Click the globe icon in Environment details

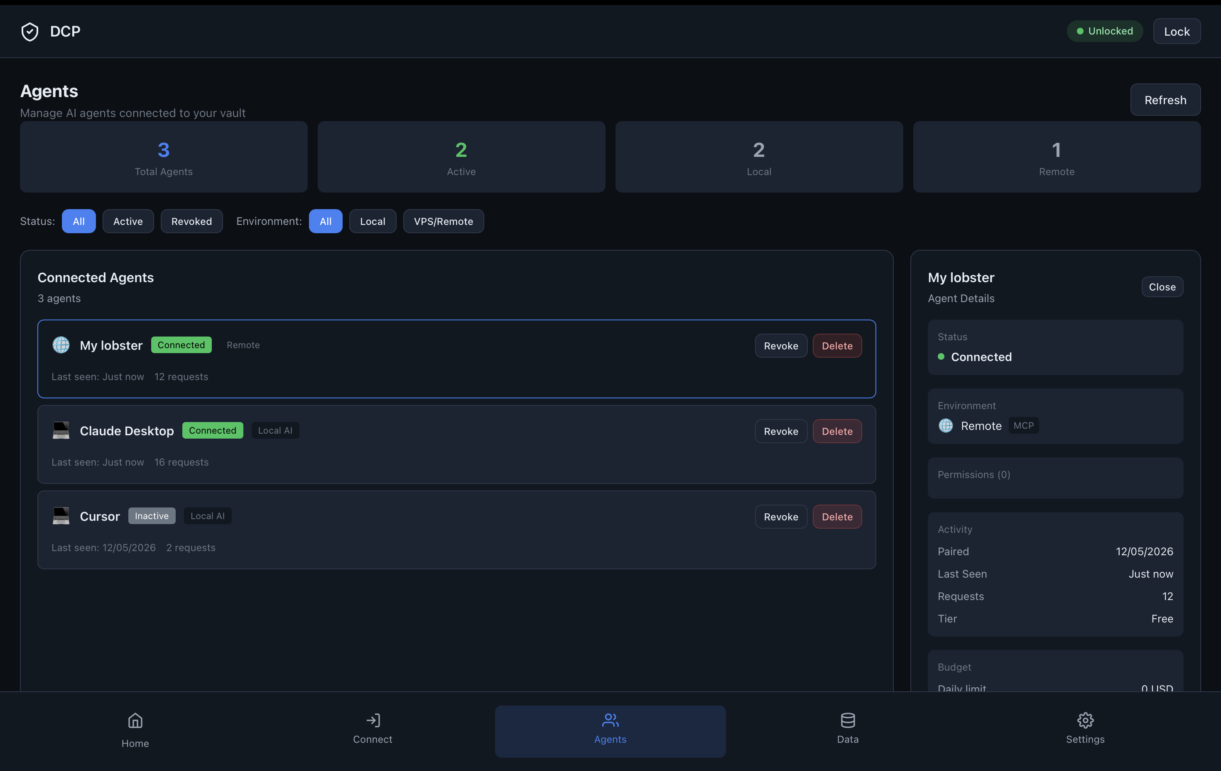coord(946,425)
